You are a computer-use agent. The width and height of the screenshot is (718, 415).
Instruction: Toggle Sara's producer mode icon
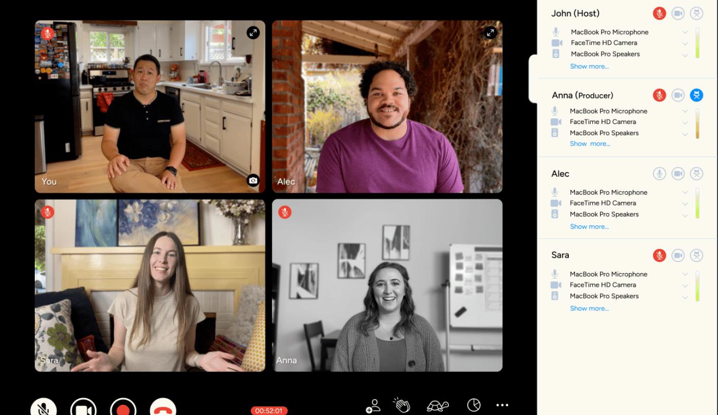696,255
